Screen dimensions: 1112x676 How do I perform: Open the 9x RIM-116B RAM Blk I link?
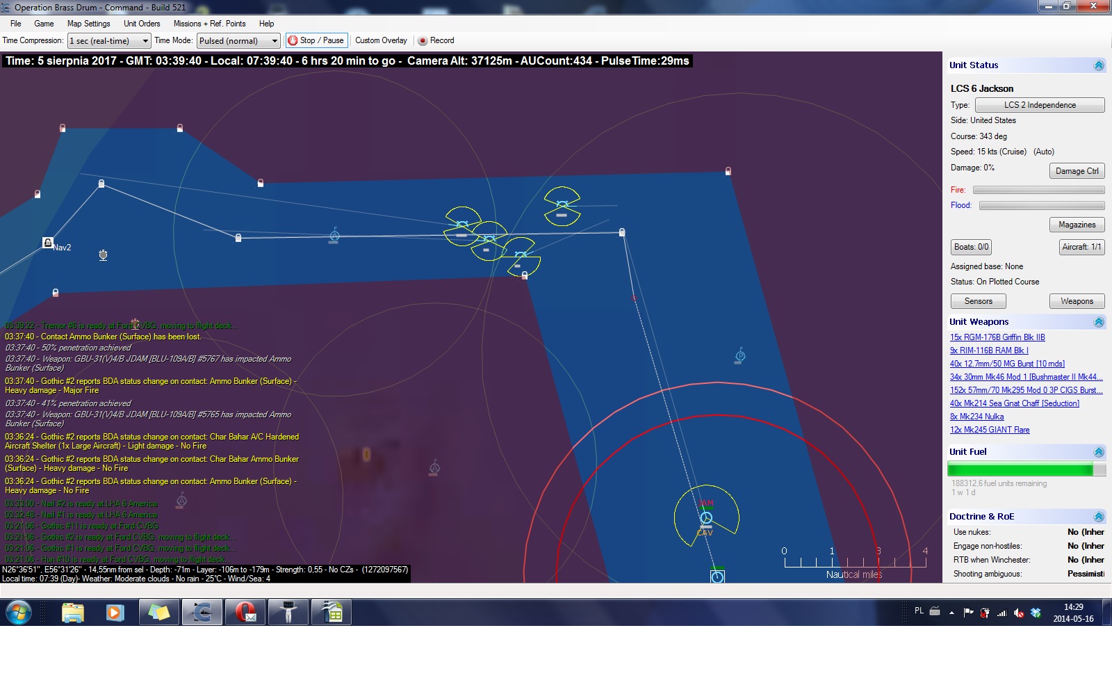(989, 351)
